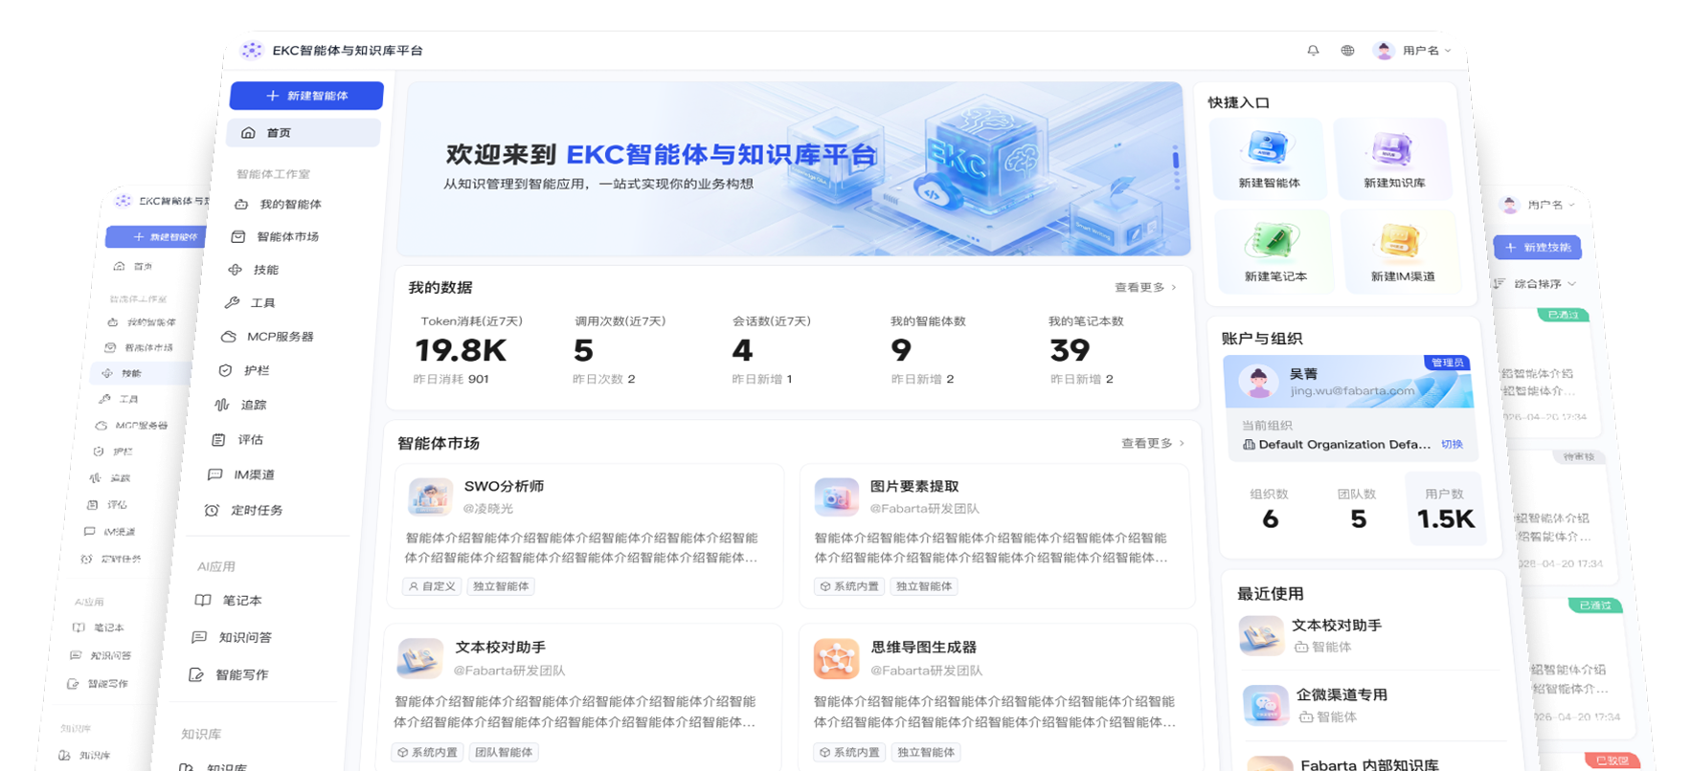The width and height of the screenshot is (1691, 771).
Task: Open the 文本校对助手 market card icon
Action: point(419,658)
